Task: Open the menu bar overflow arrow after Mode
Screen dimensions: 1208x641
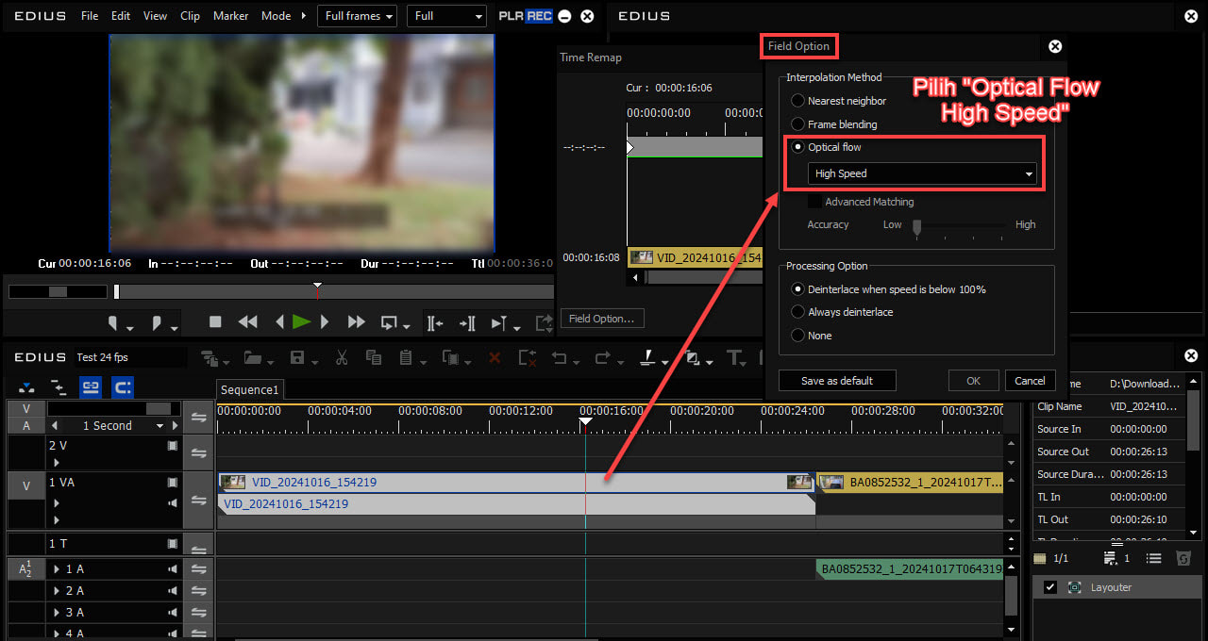Action: (x=303, y=16)
